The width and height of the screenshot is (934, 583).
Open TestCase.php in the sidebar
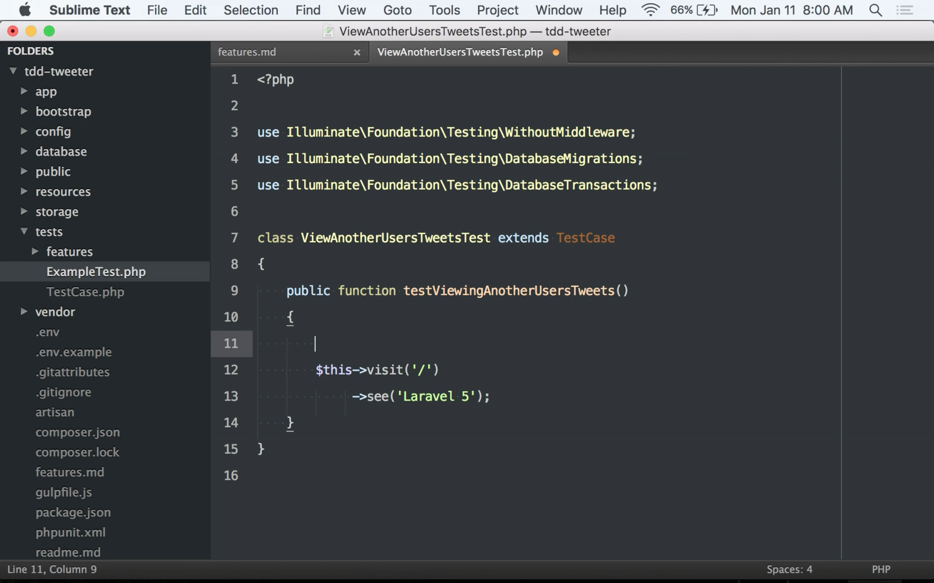coord(85,291)
